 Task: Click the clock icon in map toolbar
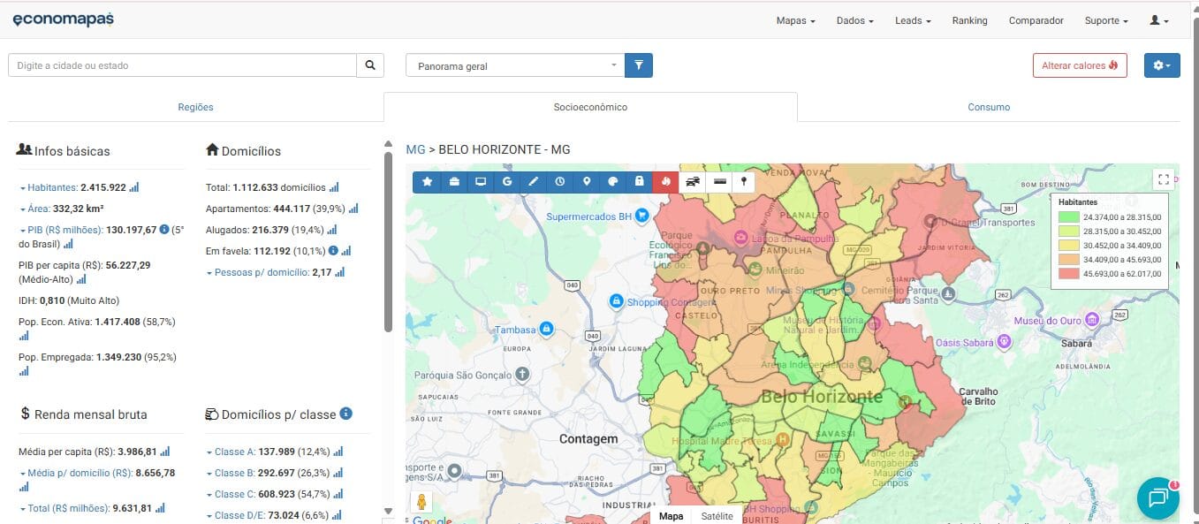click(x=560, y=181)
